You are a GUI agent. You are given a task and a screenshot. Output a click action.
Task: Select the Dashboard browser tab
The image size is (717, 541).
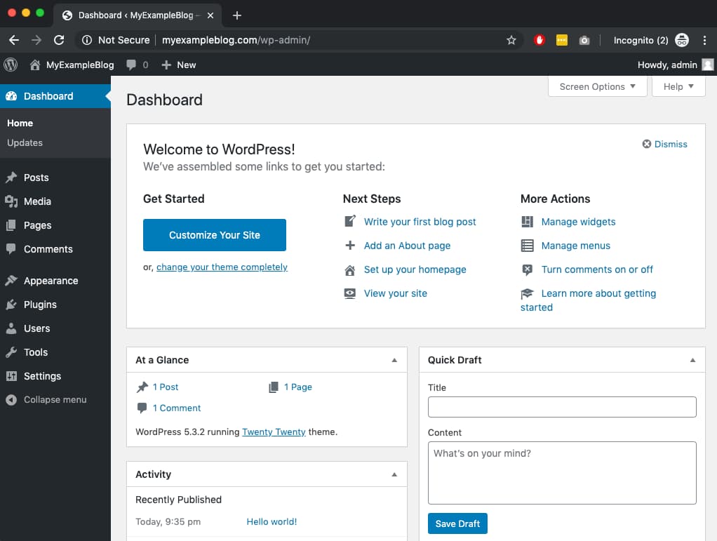(x=138, y=15)
